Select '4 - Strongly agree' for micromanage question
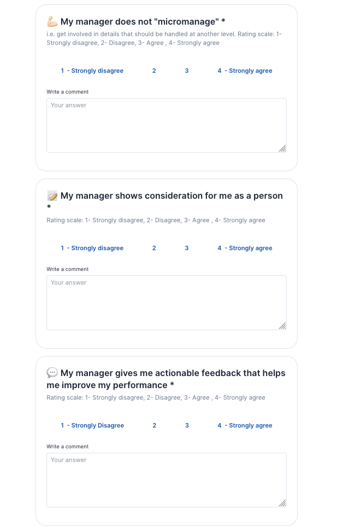Image resolution: width=337 pixels, height=531 pixels. 245,71
